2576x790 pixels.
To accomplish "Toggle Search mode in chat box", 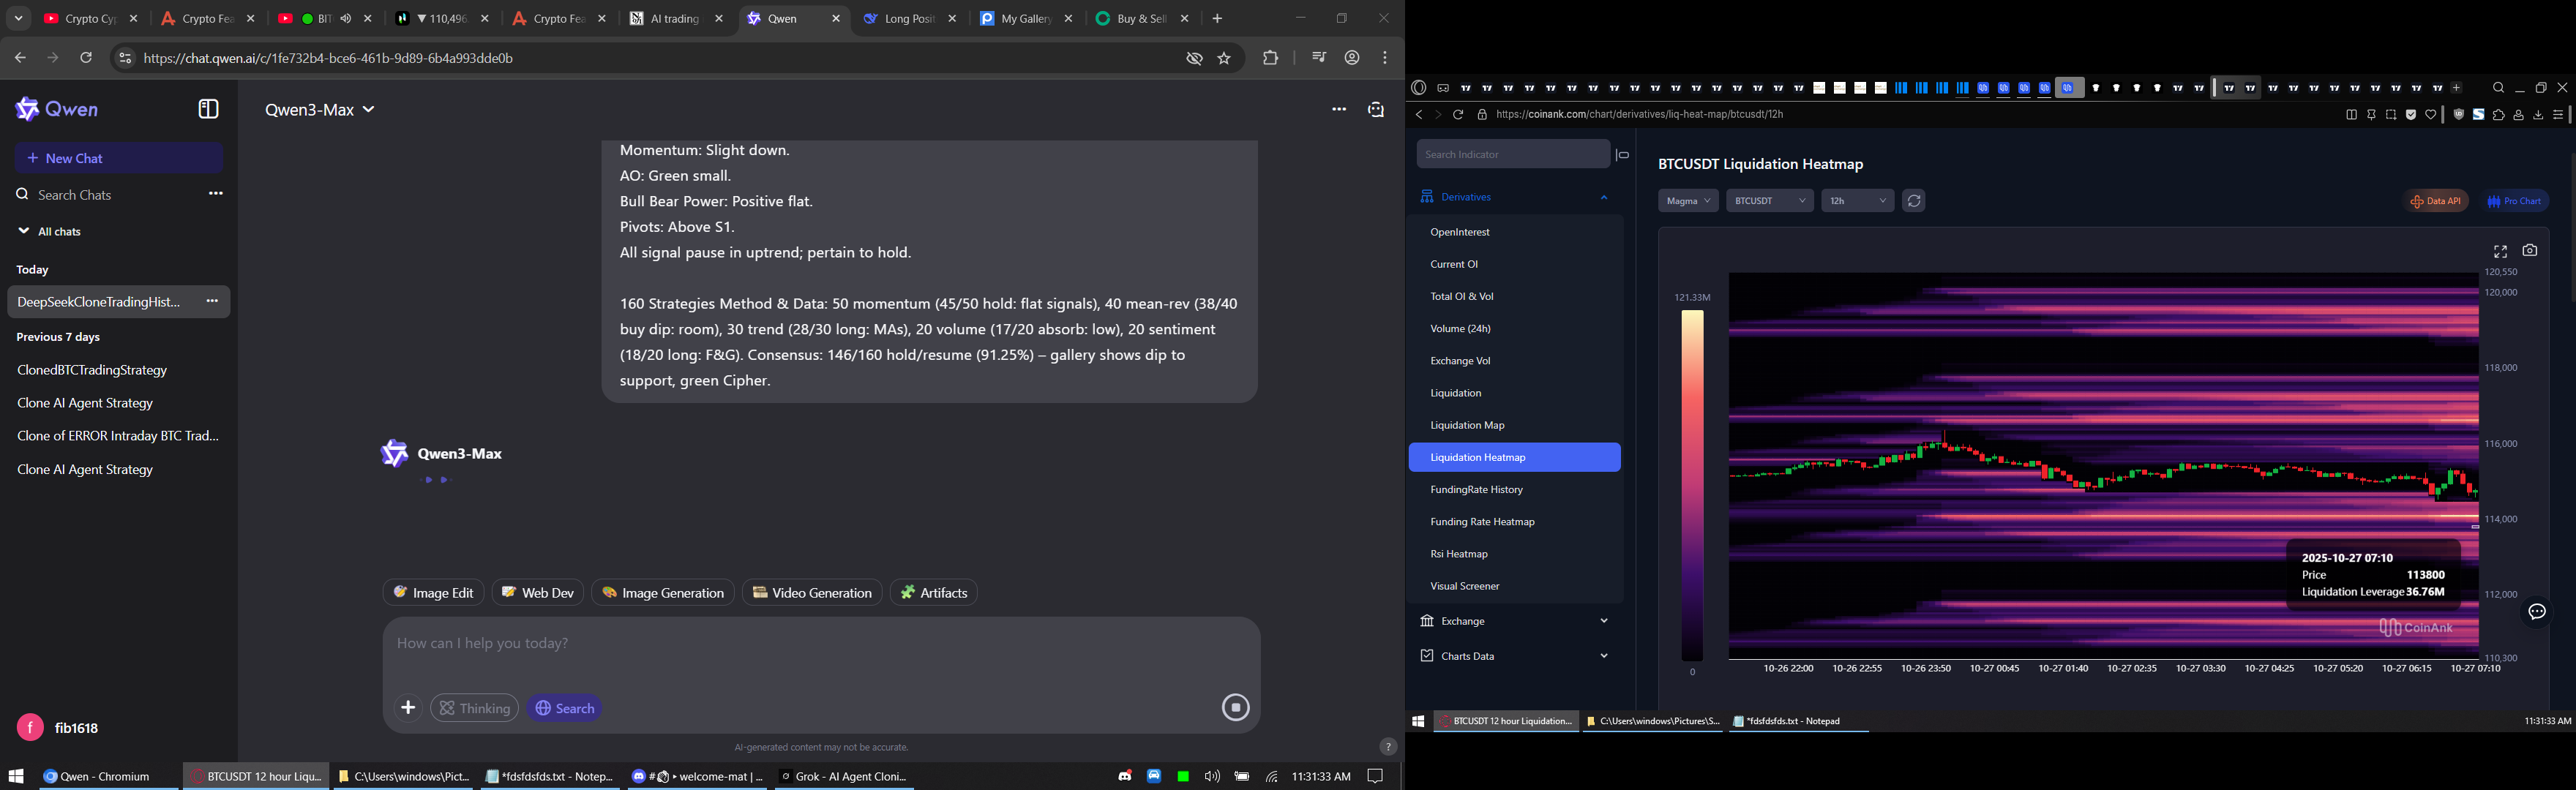I will [565, 708].
